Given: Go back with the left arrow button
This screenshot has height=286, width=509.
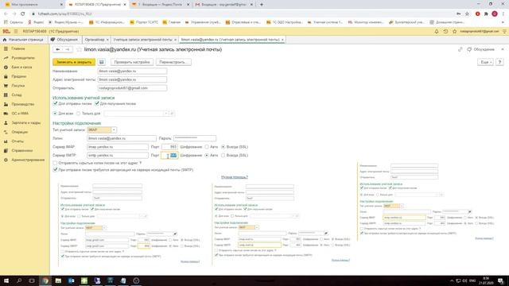Looking at the screenshot, I should [58, 49].
